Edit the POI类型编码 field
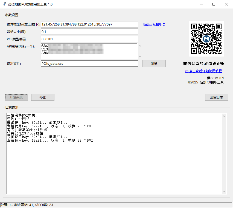 (89, 39)
